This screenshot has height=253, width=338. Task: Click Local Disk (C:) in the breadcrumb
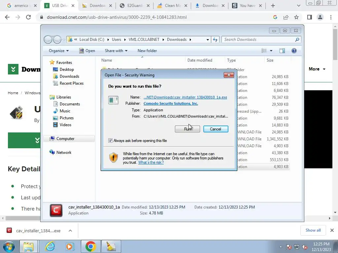point(92,40)
